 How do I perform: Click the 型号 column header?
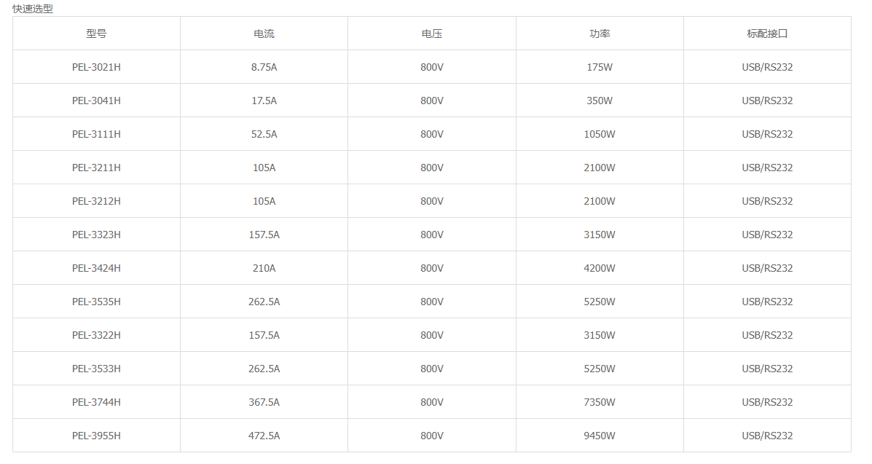pyautogui.click(x=96, y=34)
